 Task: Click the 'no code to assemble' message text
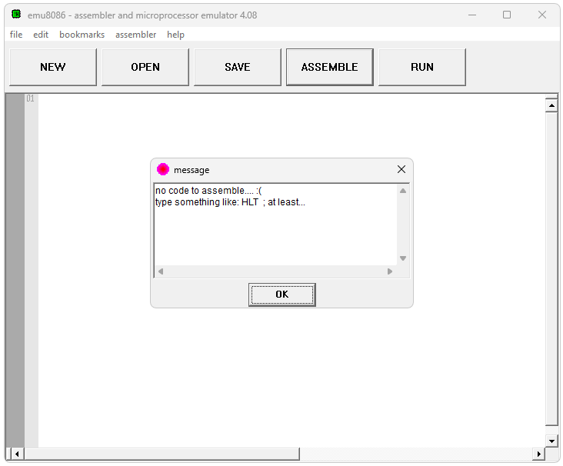(x=208, y=191)
